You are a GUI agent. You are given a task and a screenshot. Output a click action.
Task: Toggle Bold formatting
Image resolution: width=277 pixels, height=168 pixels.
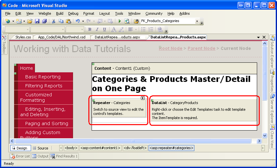click(x=90, y=29)
